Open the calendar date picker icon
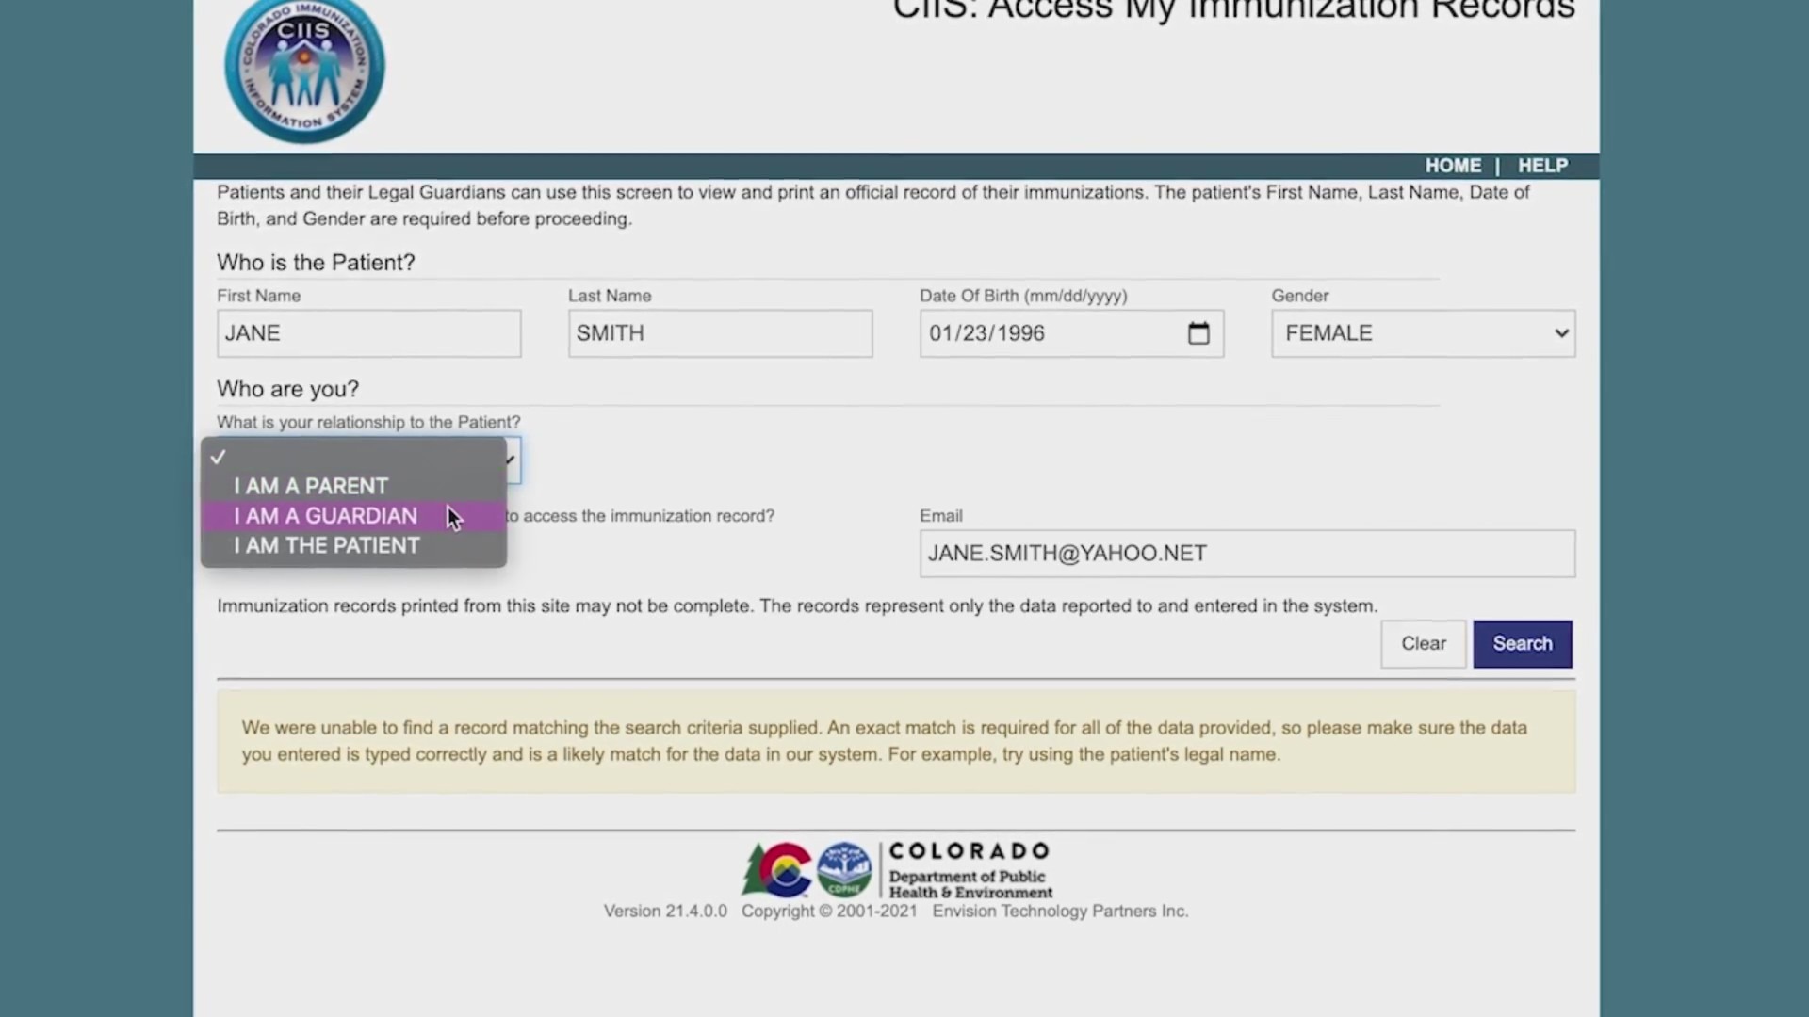1809x1017 pixels. (x=1199, y=332)
